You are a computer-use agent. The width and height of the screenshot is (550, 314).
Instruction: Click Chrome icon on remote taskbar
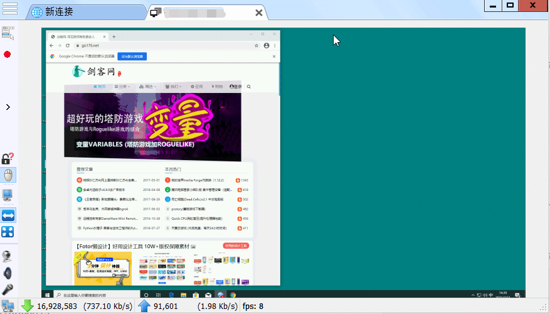tap(233, 295)
